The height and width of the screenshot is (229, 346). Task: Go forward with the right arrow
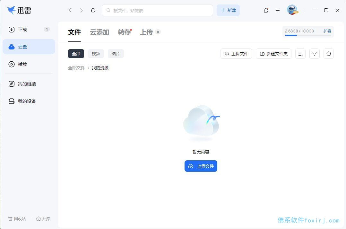[x=82, y=10]
